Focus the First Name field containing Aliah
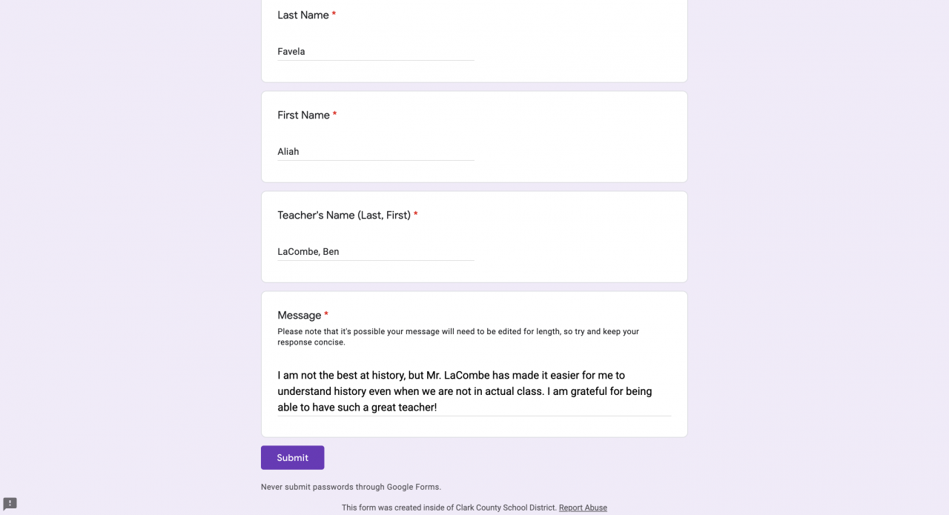 point(375,152)
